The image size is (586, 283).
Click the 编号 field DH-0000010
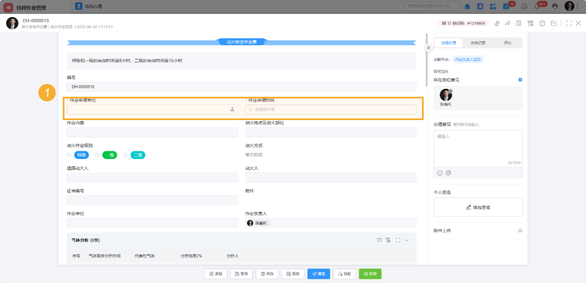tap(241, 87)
